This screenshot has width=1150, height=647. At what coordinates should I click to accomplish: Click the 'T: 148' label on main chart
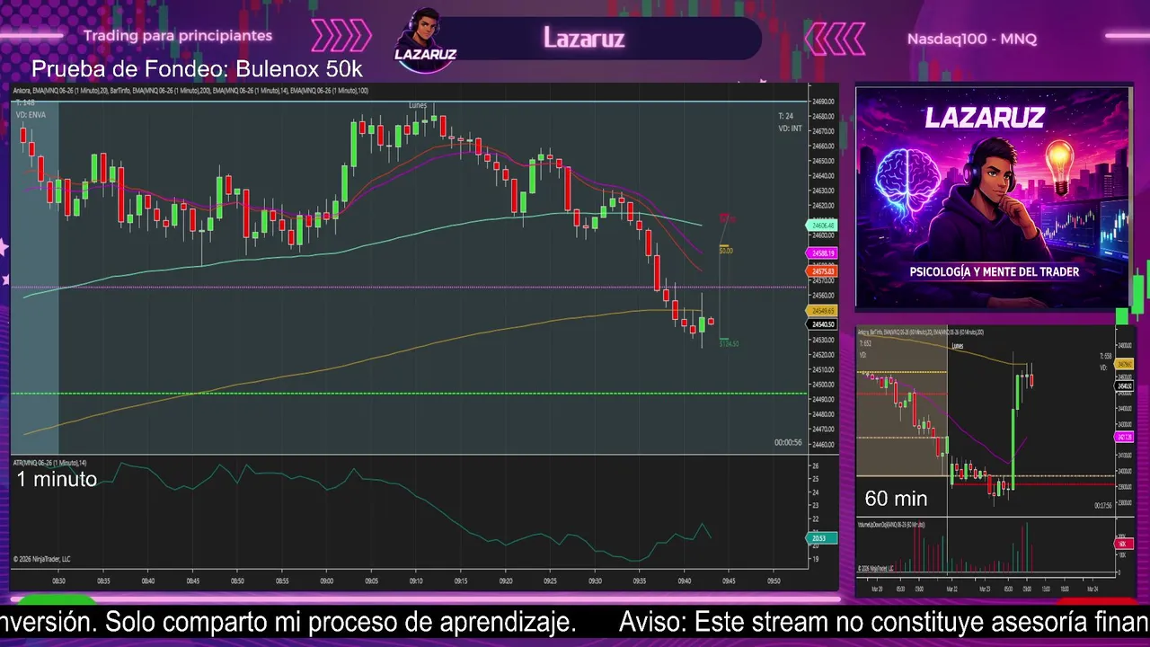click(x=24, y=103)
